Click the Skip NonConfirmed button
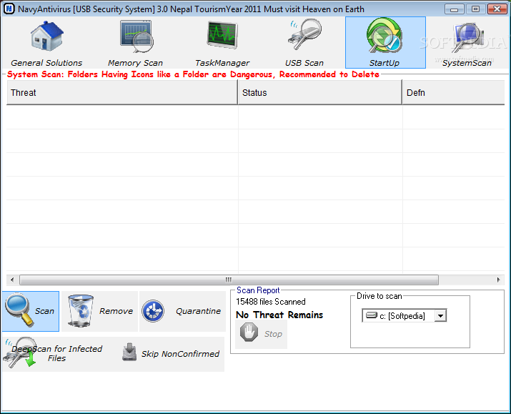Image resolution: width=511 pixels, height=414 pixels. (x=170, y=354)
